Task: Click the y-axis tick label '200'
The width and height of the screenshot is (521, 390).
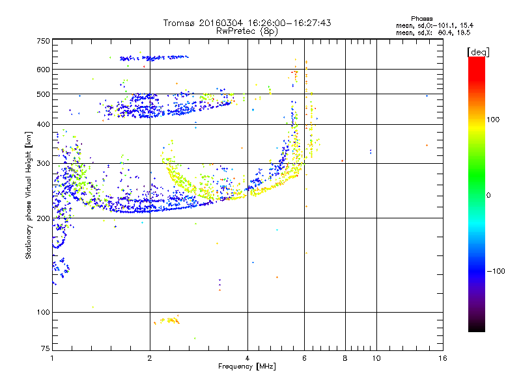Action: pos(44,218)
